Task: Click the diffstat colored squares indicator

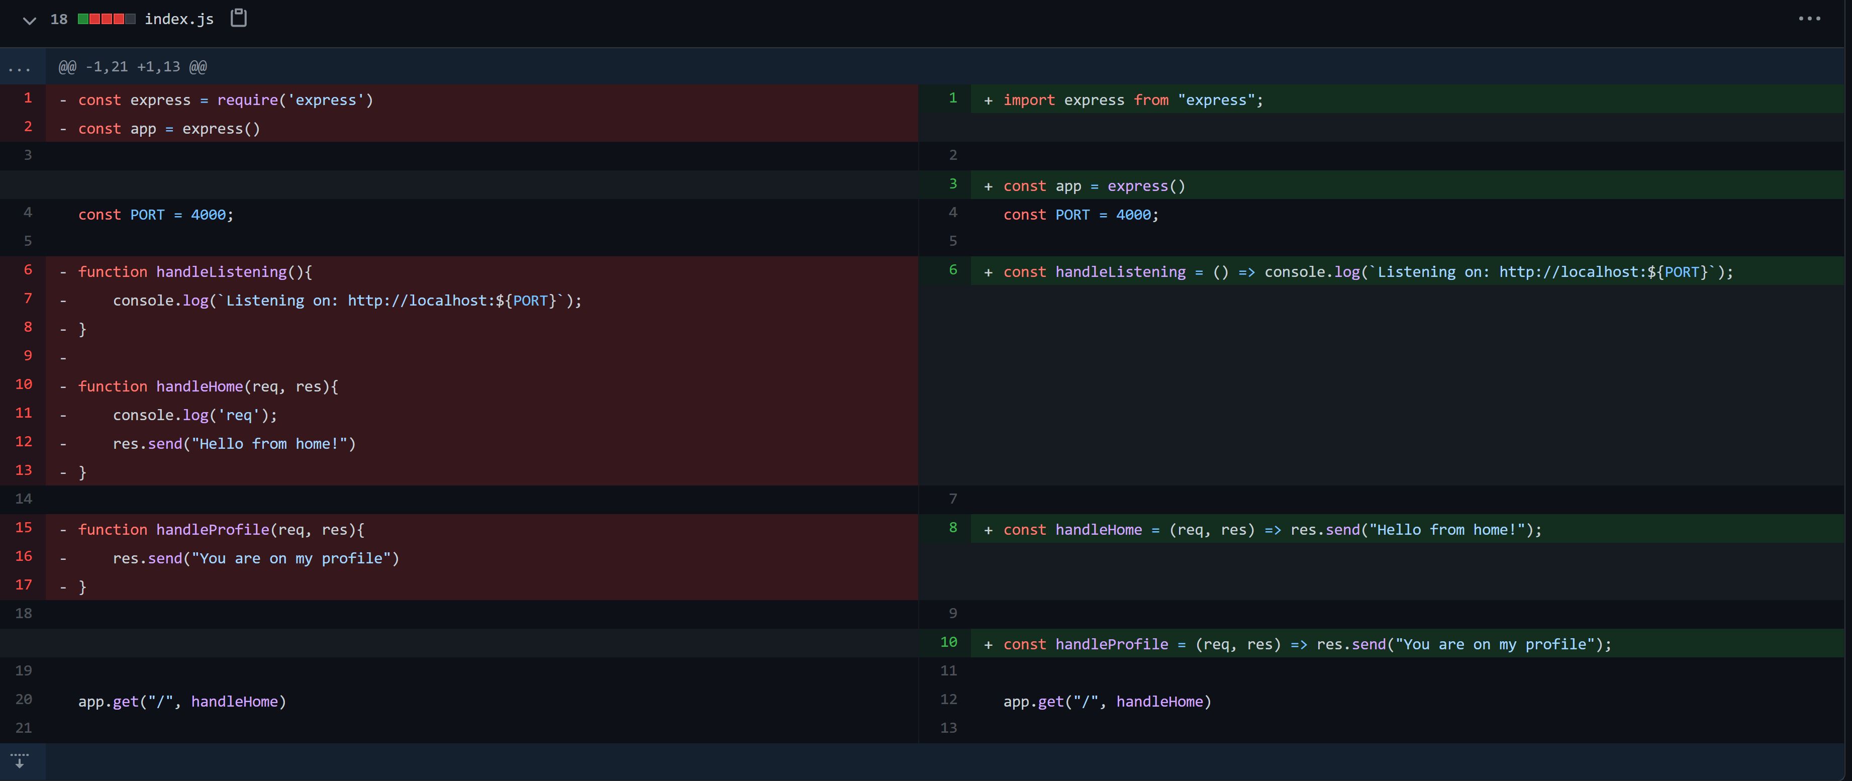Action: tap(107, 20)
